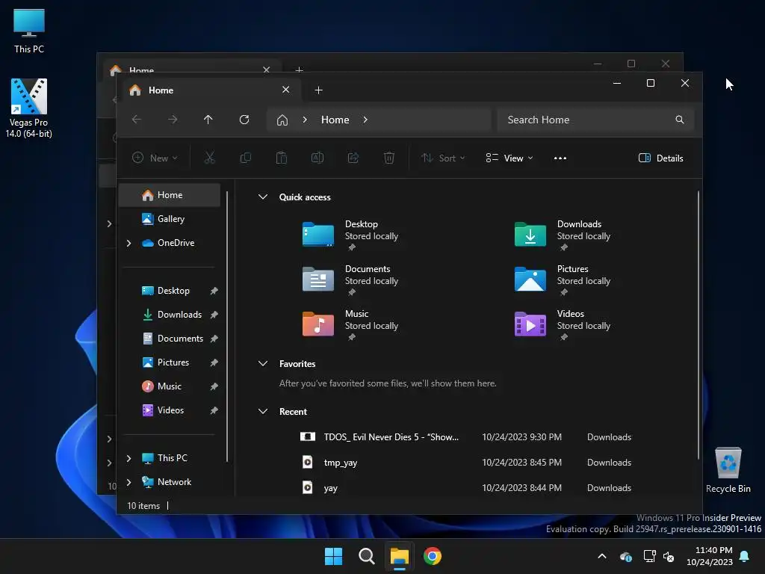The image size is (765, 574).
Task: Collapse the Favorites section
Action: click(x=263, y=364)
